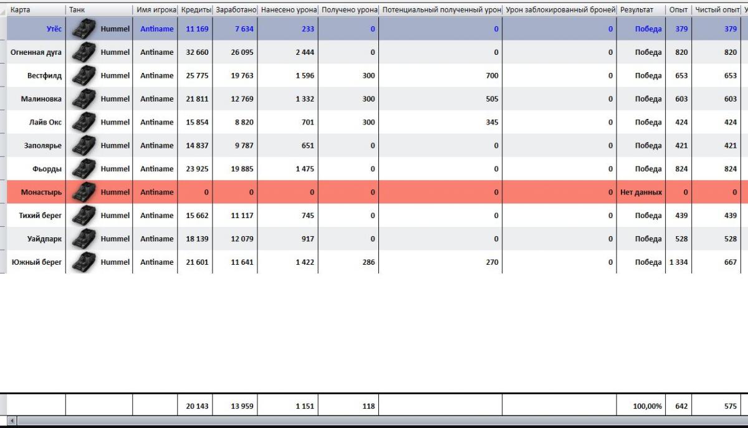This screenshot has width=748, height=428.
Task: Select the Antiname link in Утёс row
Action: pyautogui.click(x=156, y=29)
